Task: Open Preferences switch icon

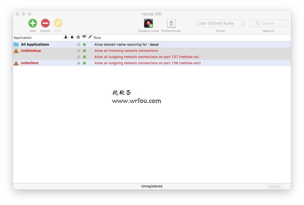Action: click(x=171, y=23)
